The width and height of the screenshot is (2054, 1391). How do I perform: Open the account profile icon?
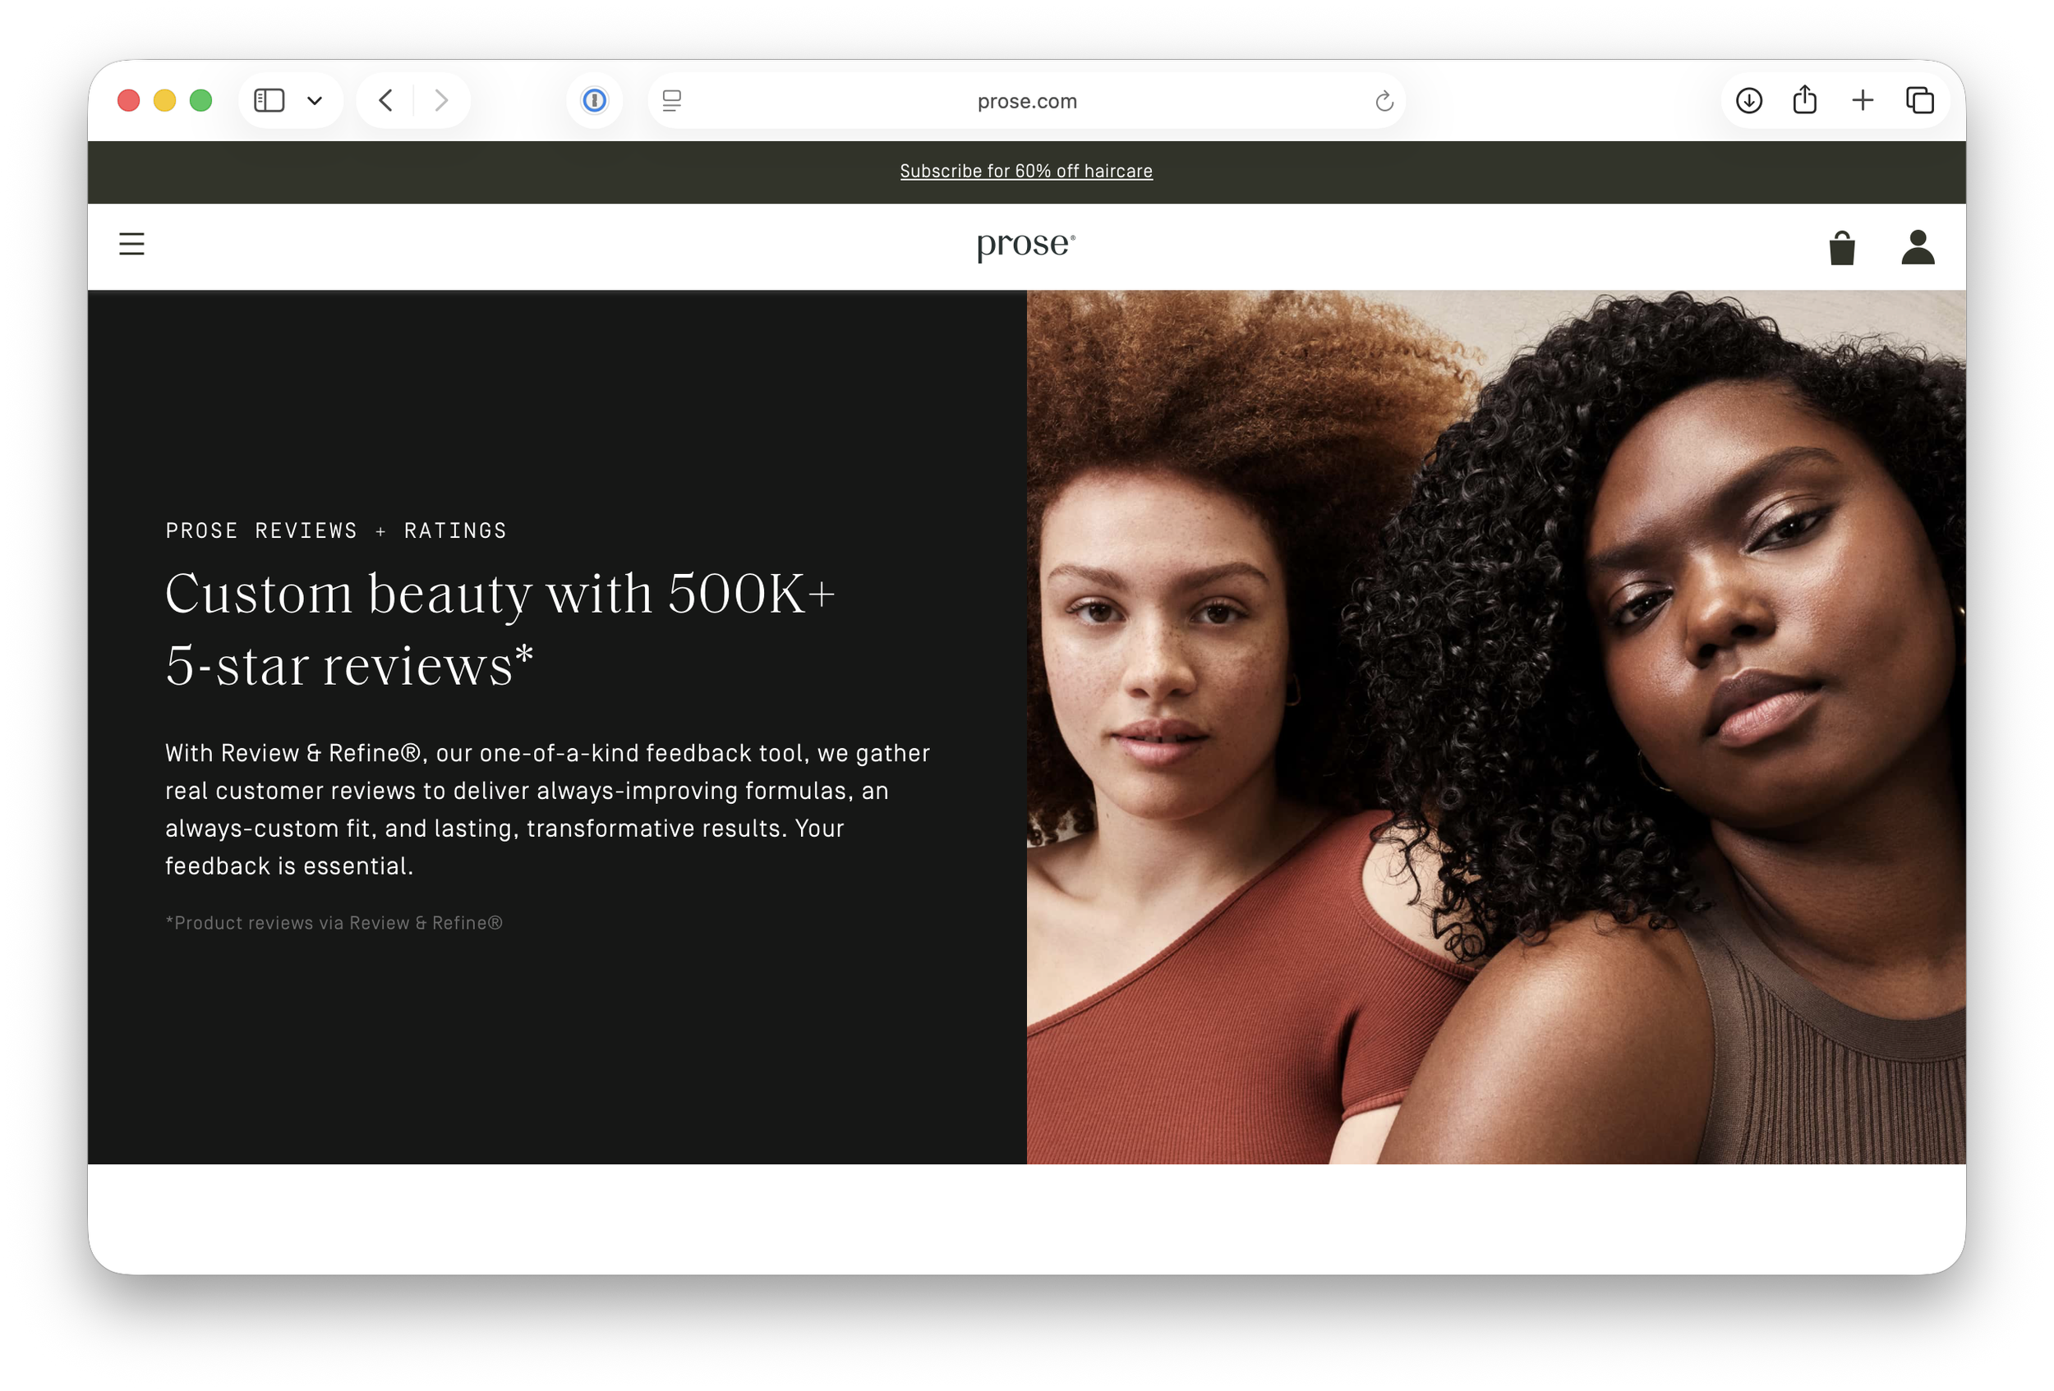(1917, 248)
